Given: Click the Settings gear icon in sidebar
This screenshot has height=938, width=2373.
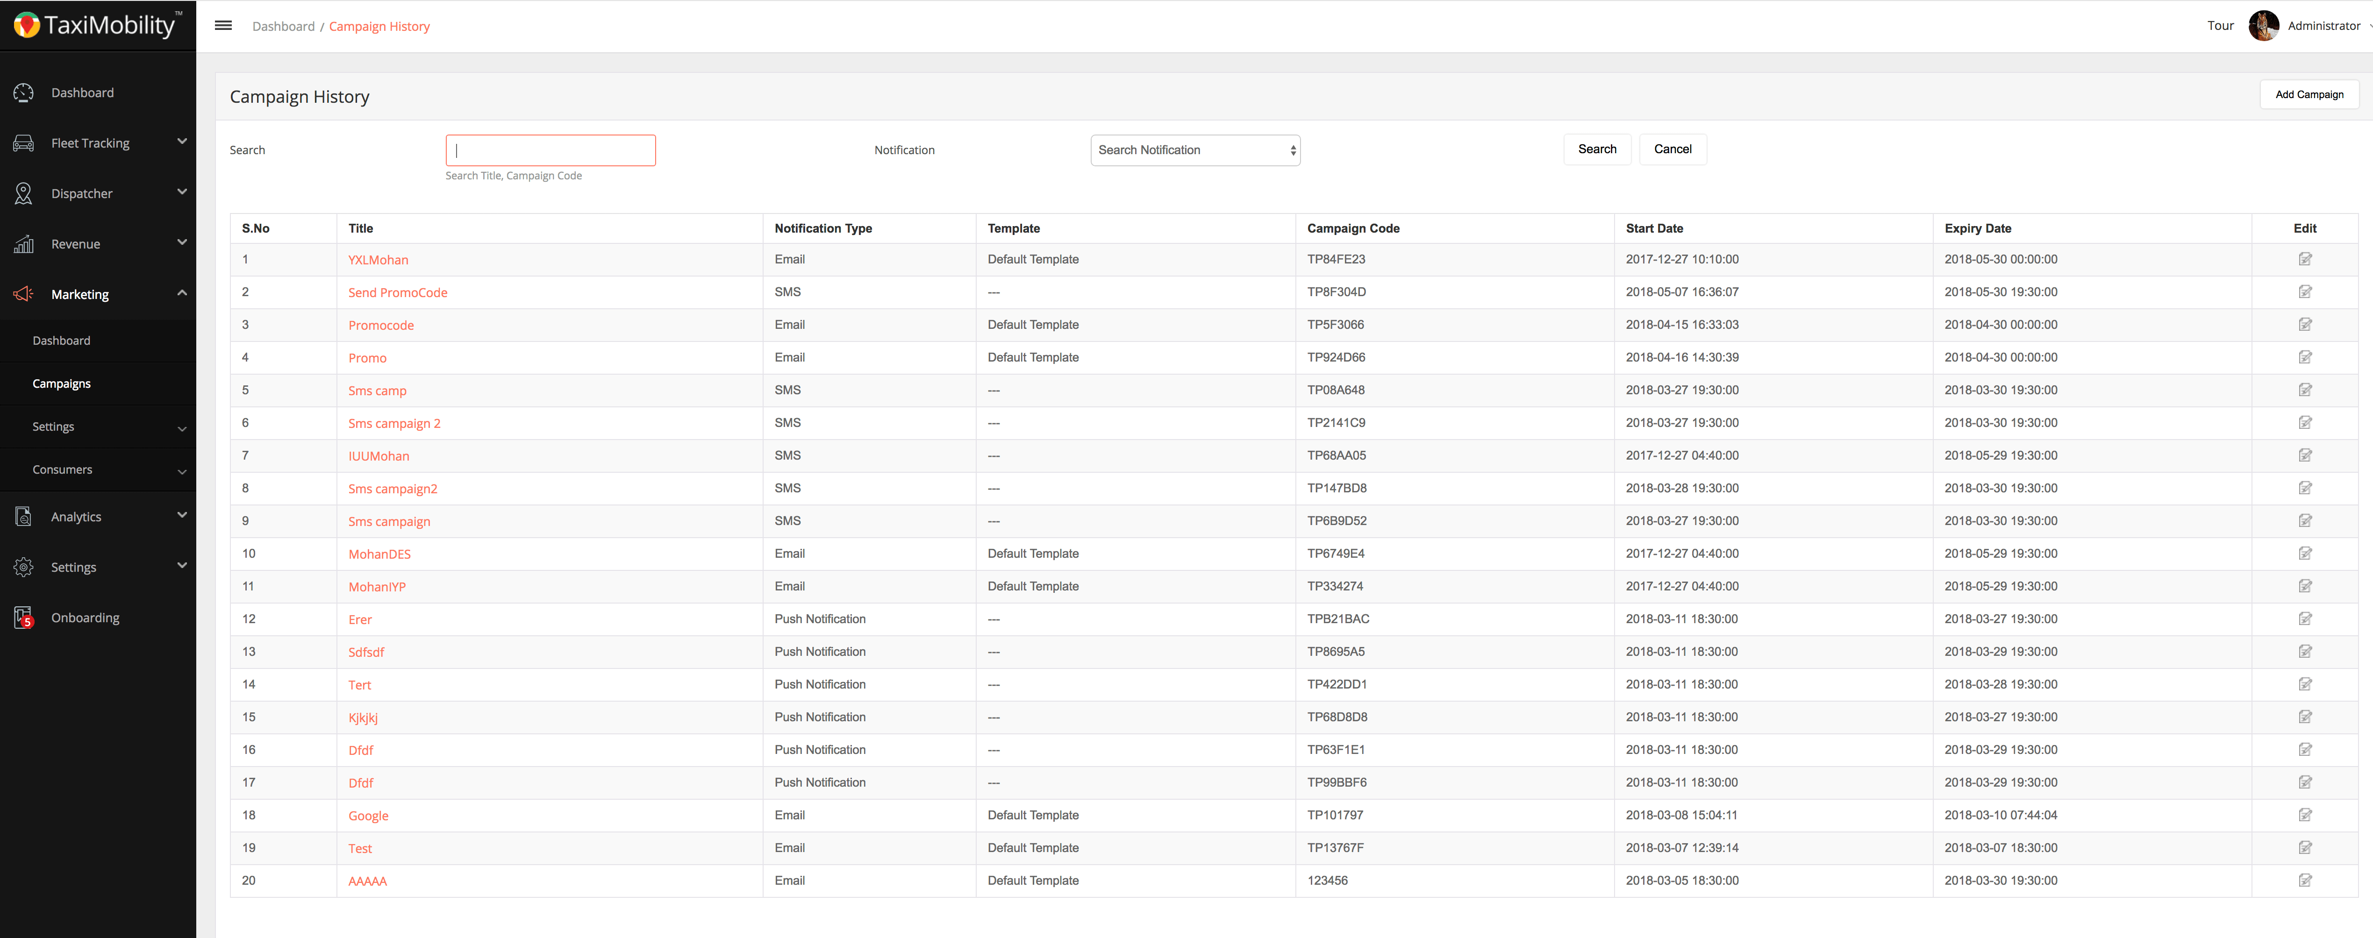Looking at the screenshot, I should coord(24,567).
